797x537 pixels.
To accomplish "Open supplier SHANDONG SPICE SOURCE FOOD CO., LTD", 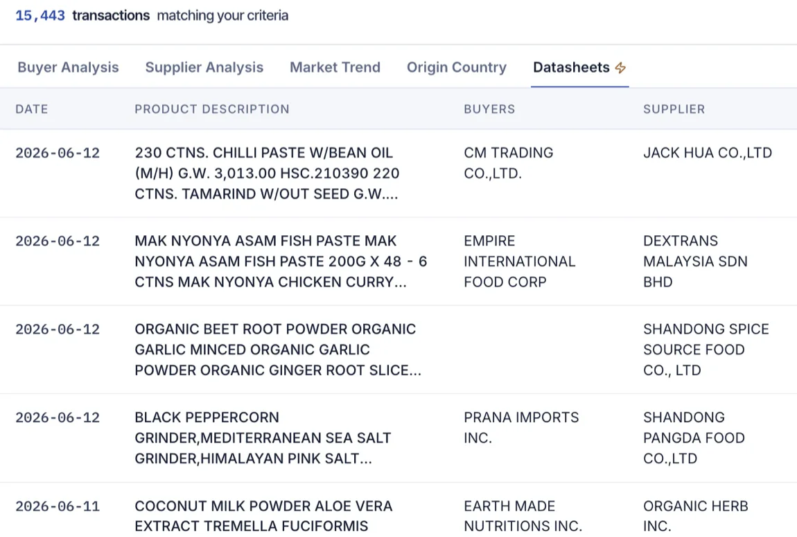I will pos(706,349).
